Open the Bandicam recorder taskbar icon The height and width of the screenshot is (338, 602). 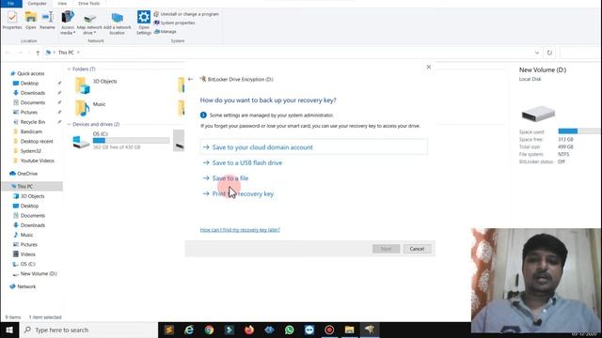click(x=329, y=330)
